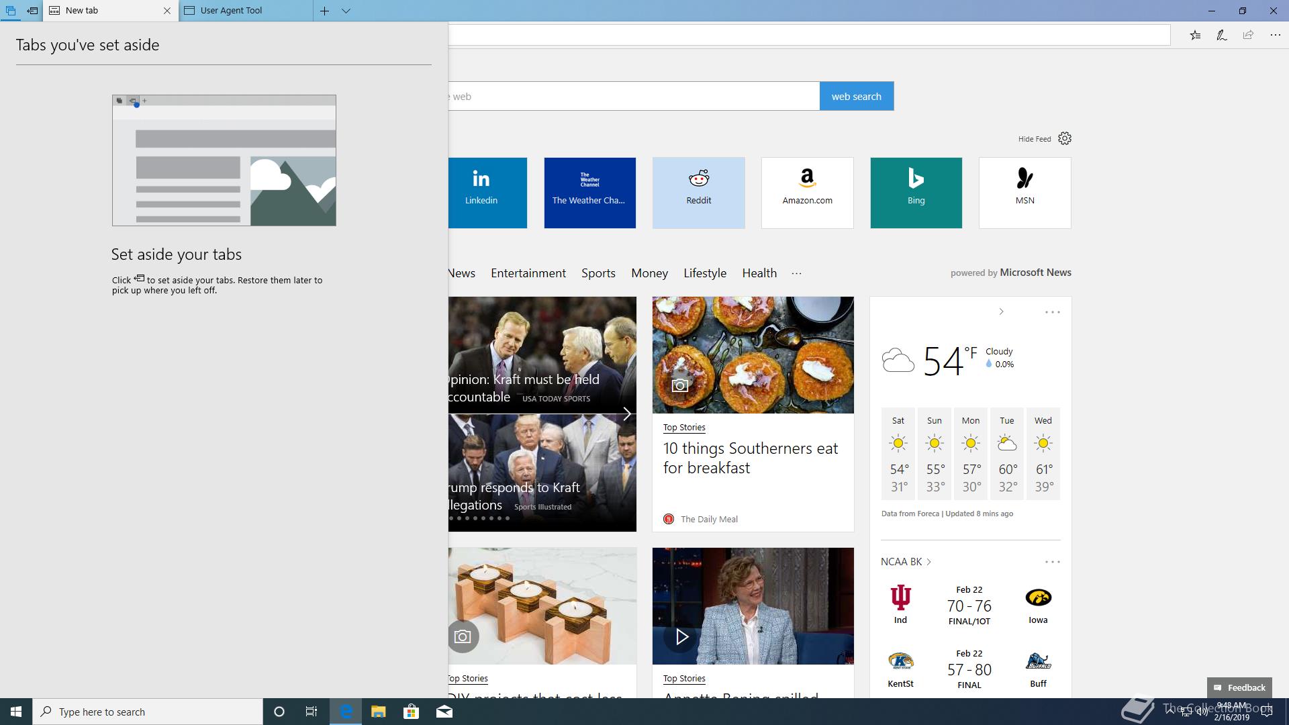Click the set these tabs aside icon
Screen dimensions: 1289x725
(x=32, y=11)
